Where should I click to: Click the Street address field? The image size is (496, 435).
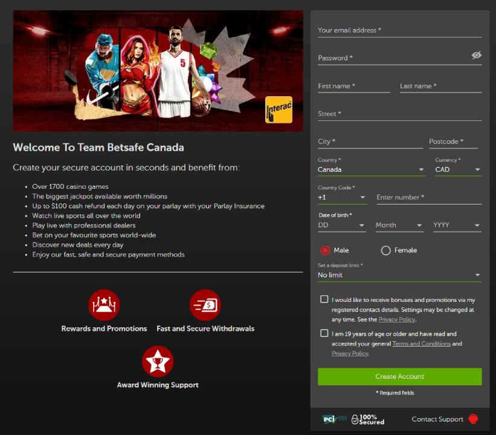(400, 114)
